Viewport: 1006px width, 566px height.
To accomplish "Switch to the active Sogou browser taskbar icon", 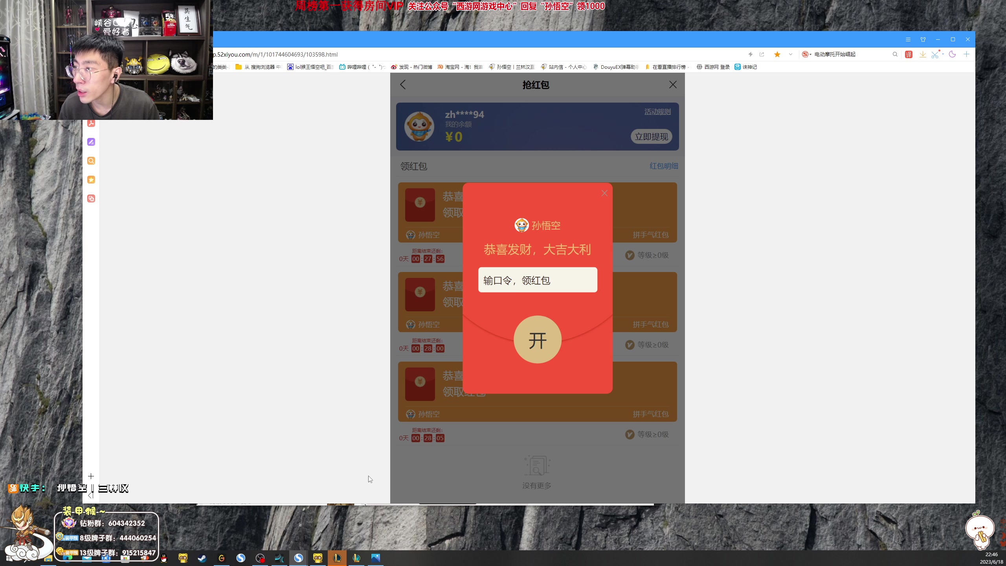I will (x=299, y=558).
